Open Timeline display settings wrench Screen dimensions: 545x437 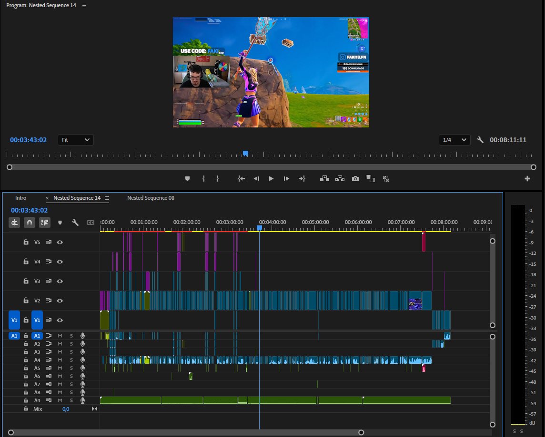click(75, 223)
